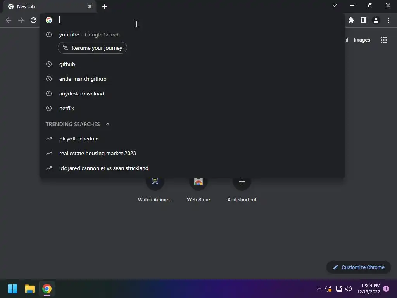Click the back navigation arrow
Screen dimensions: 397x298
coord(9,20)
